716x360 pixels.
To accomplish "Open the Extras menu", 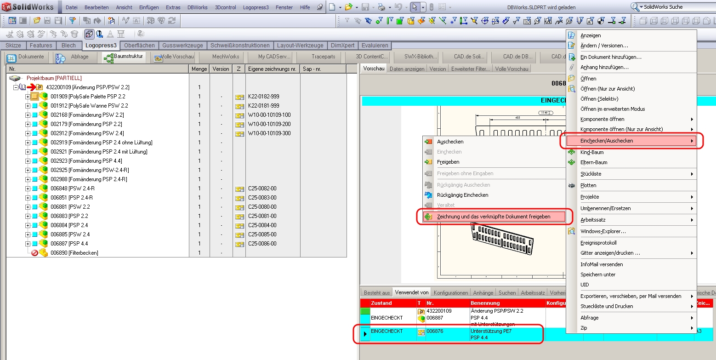I will coord(173,7).
